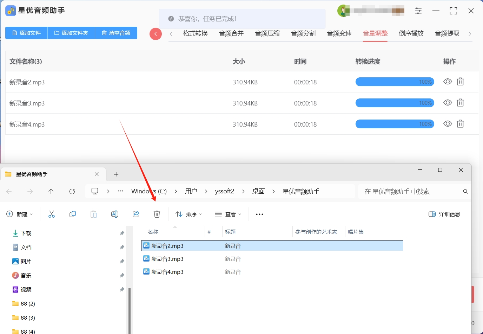Click progress bar of 新录音3.mp3
Image resolution: width=483 pixels, height=334 pixels.
[x=395, y=103]
